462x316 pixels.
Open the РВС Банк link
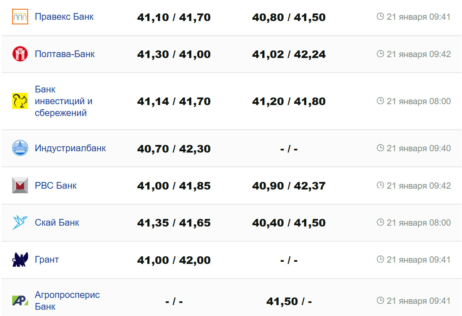click(x=55, y=185)
